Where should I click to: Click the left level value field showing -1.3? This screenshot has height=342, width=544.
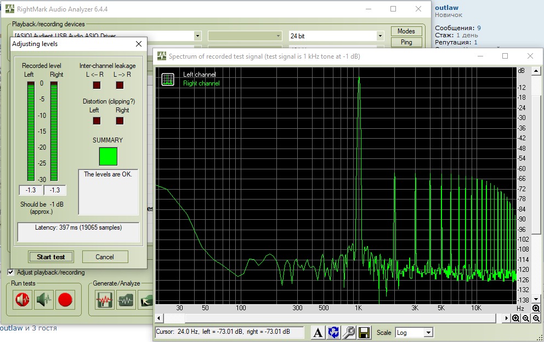[x=31, y=190]
